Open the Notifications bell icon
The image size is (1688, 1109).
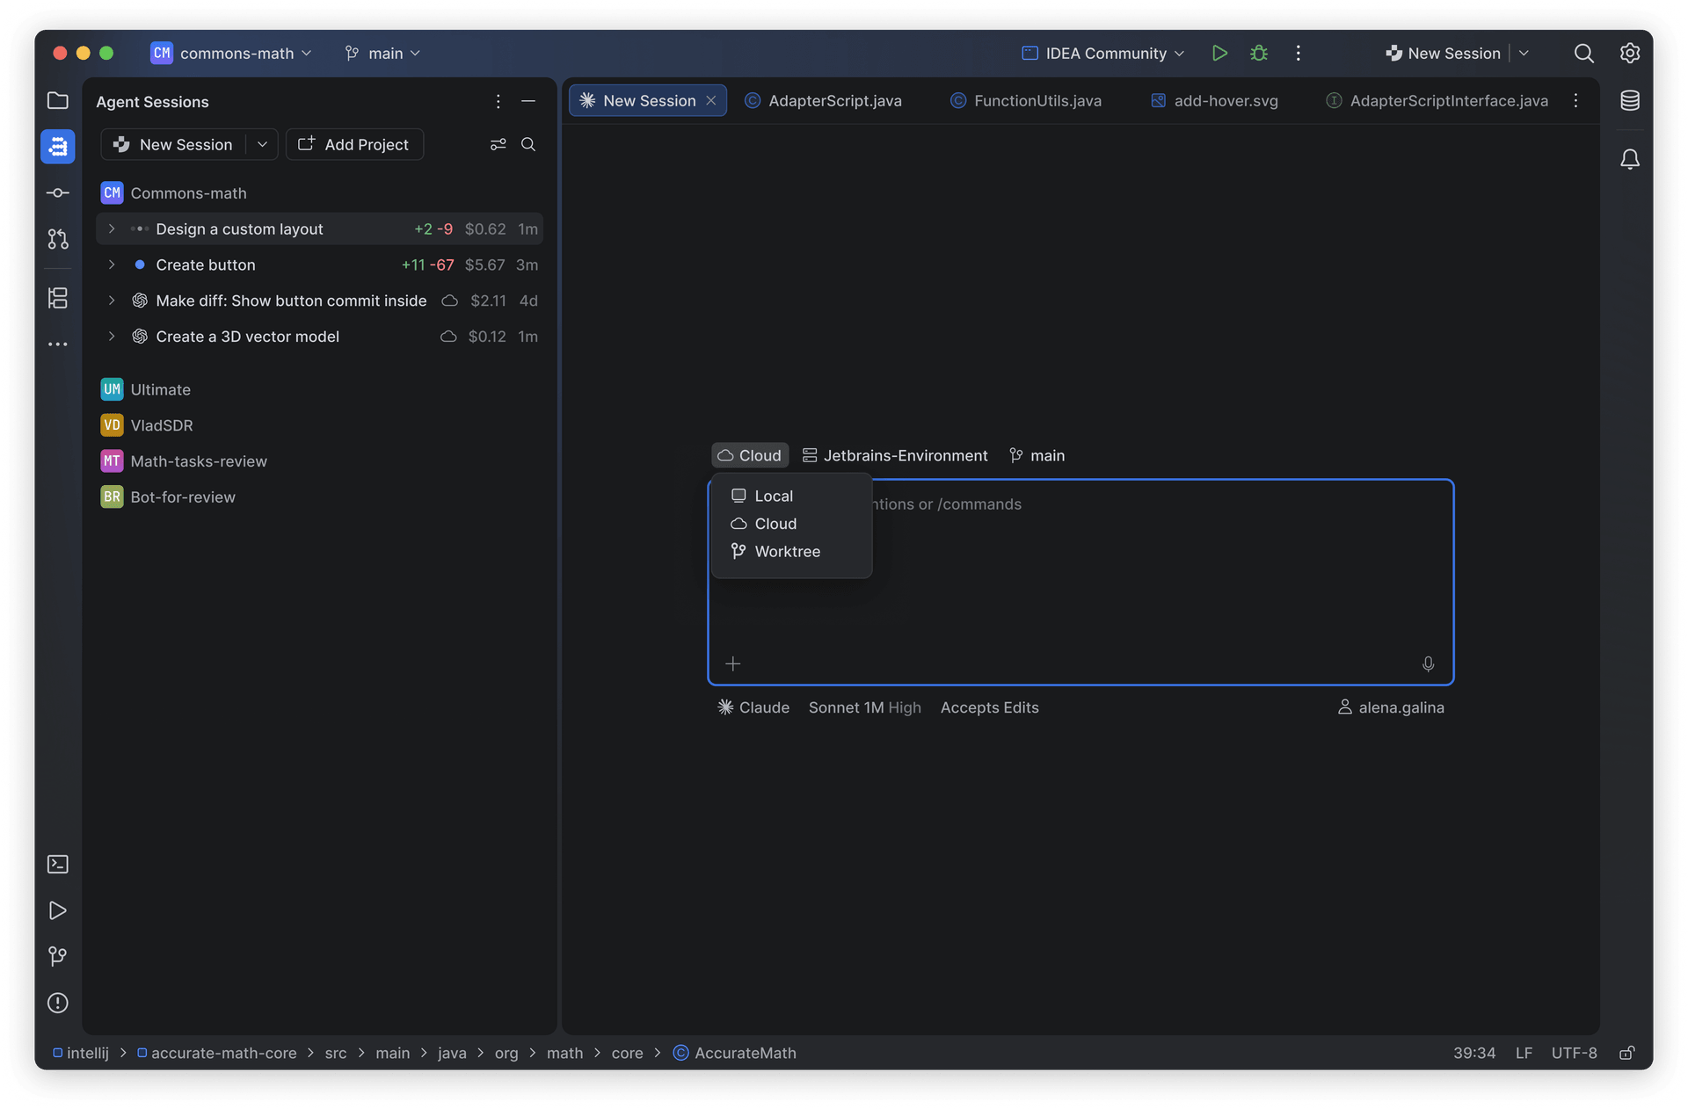point(1629,159)
